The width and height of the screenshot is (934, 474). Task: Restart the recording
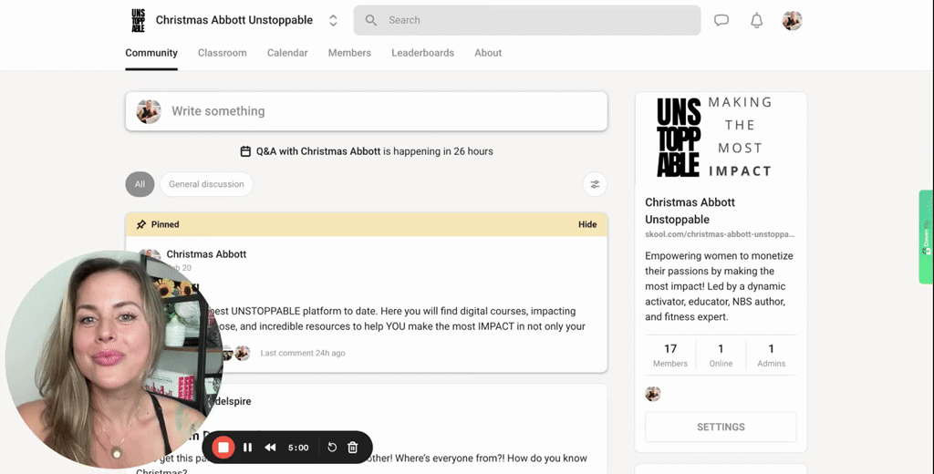point(332,448)
